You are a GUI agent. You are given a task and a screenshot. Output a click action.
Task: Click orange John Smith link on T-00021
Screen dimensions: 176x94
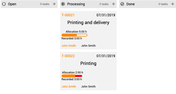[x=69, y=46]
